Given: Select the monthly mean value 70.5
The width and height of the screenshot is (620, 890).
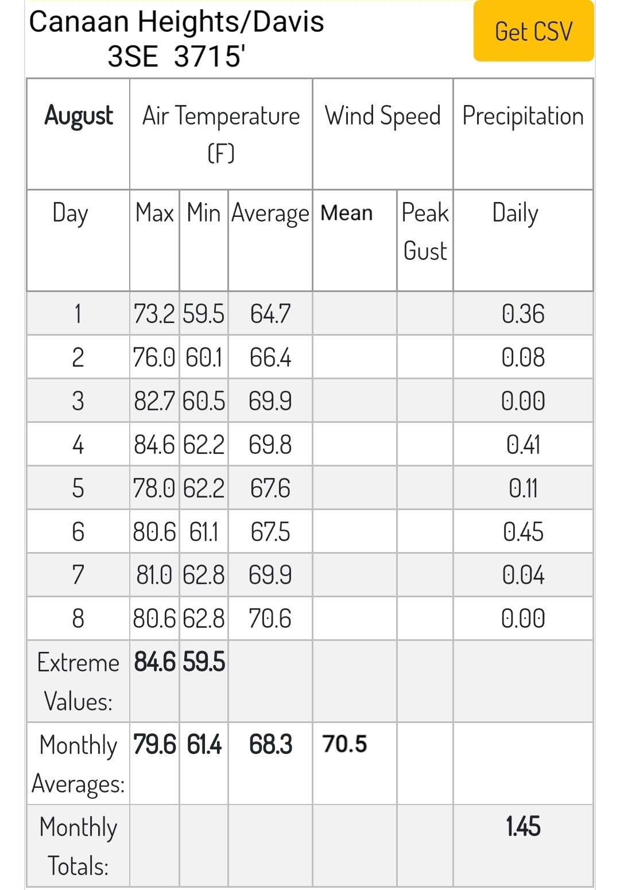Looking at the screenshot, I should pyautogui.click(x=344, y=744).
